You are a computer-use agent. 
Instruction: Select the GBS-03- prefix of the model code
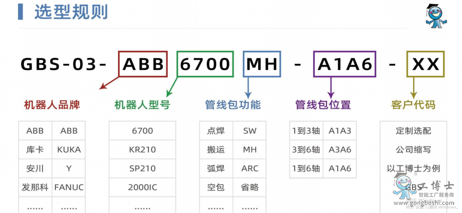click(63, 65)
